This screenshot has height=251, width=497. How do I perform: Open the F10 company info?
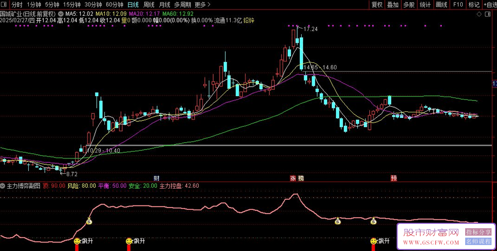(x=458, y=5)
